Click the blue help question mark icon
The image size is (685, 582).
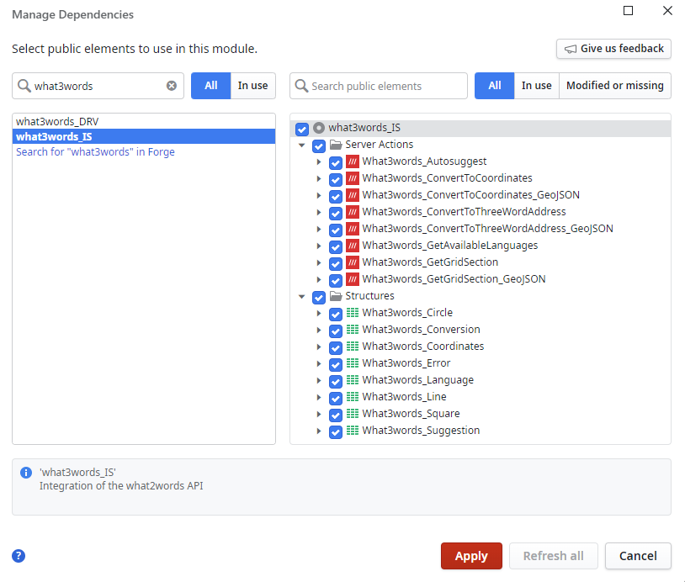pyautogui.click(x=19, y=556)
